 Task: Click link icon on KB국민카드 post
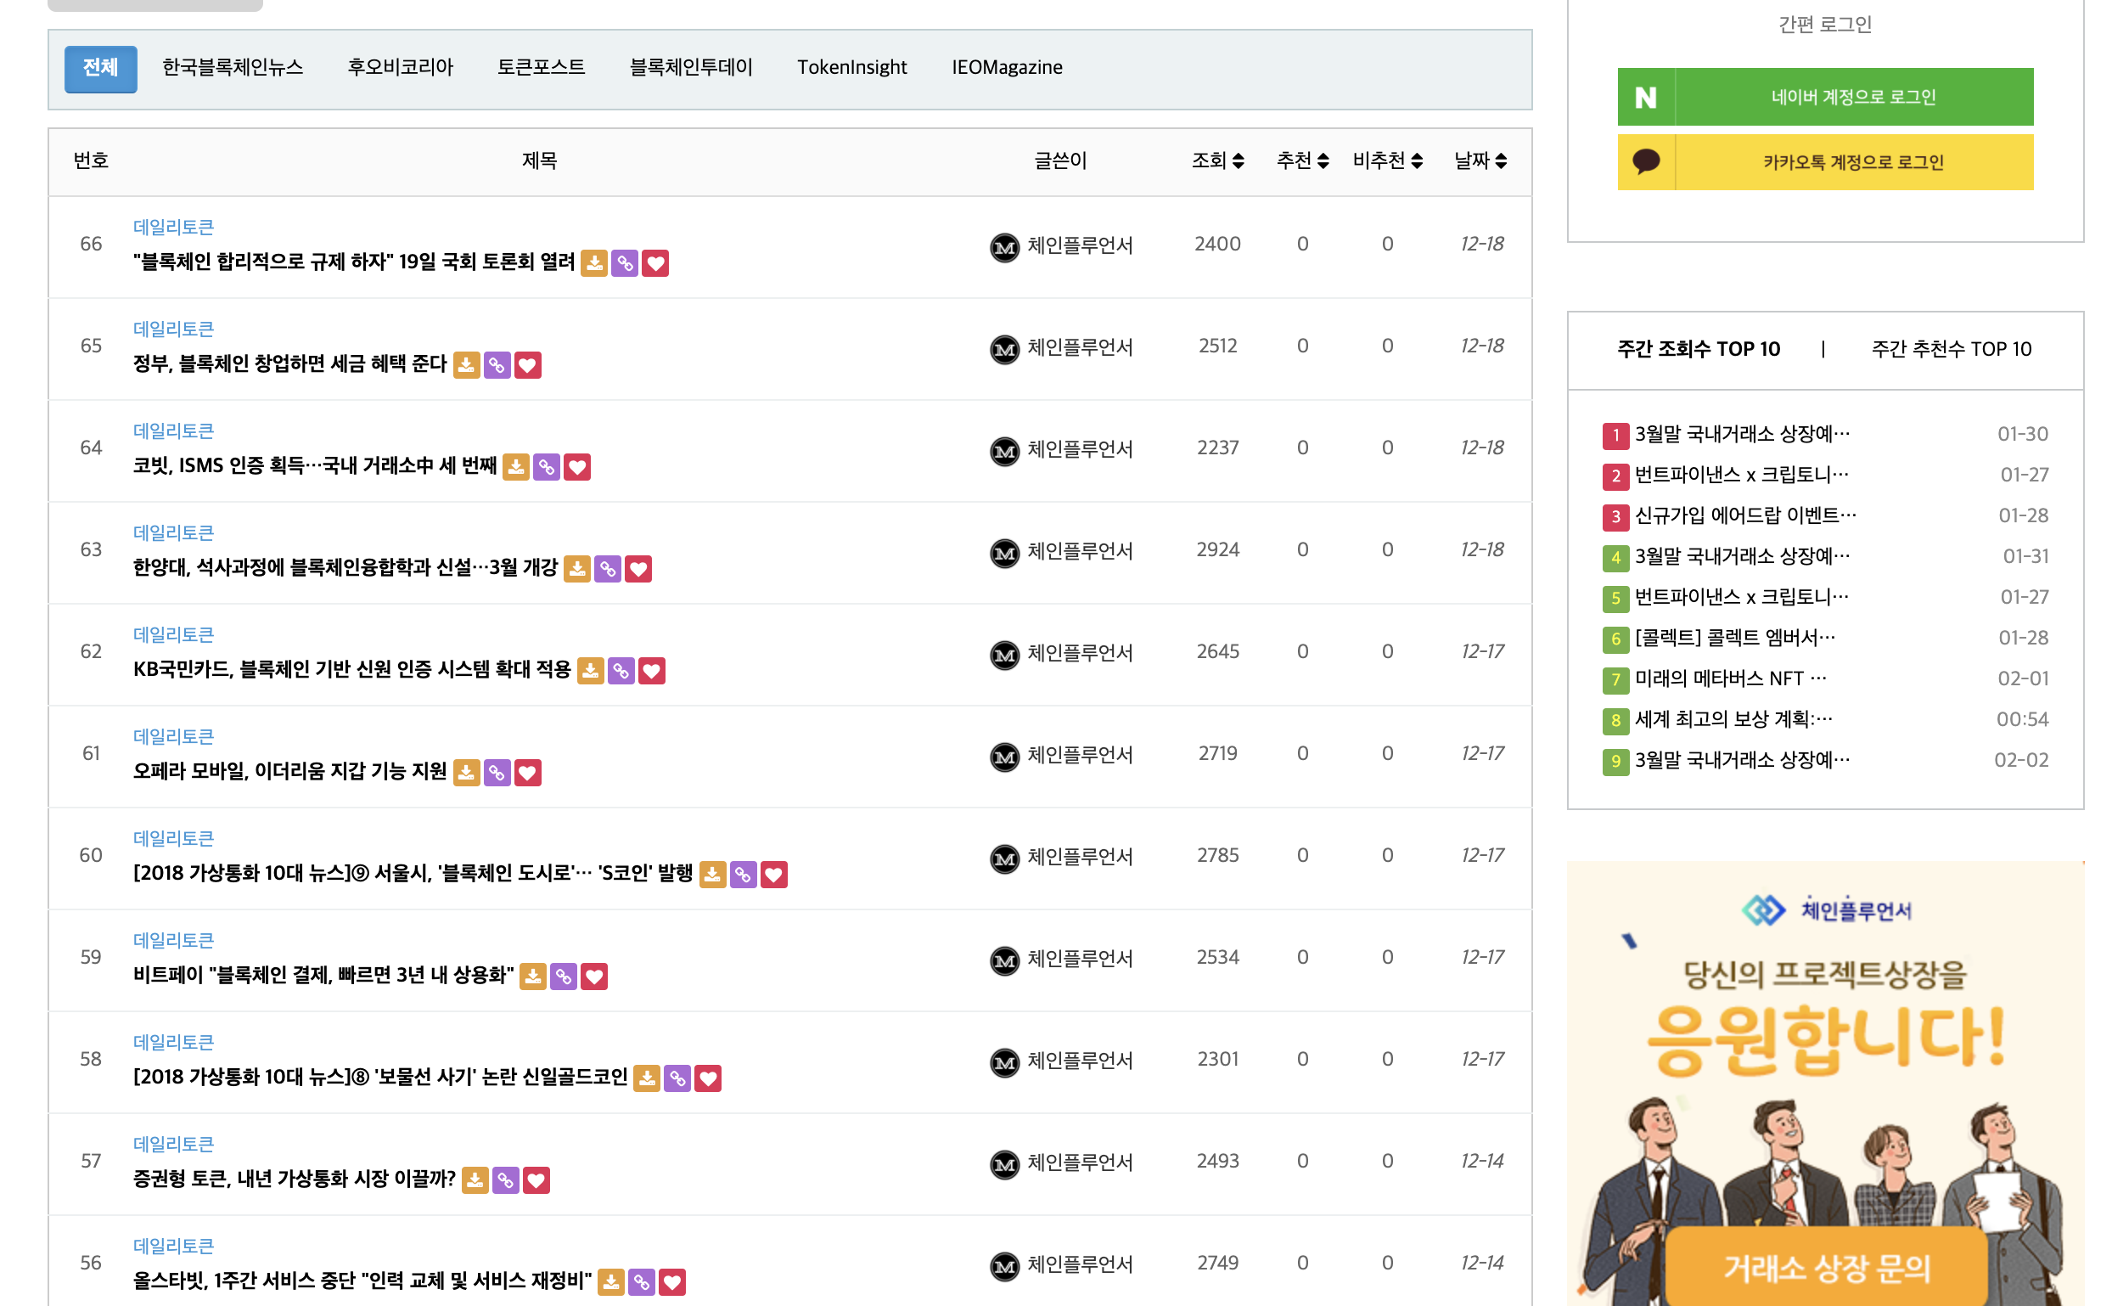[x=621, y=670]
